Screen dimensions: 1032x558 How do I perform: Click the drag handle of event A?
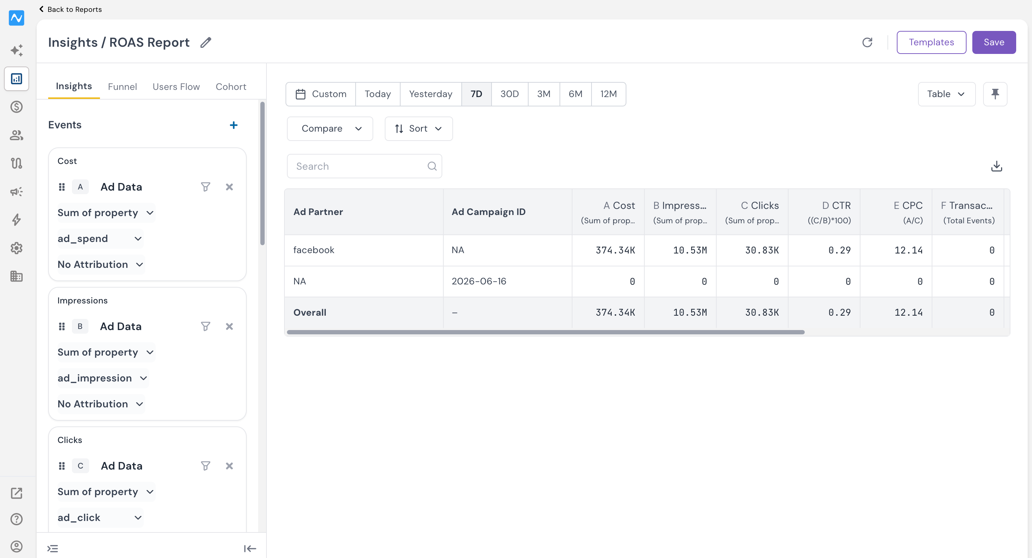pos(62,187)
